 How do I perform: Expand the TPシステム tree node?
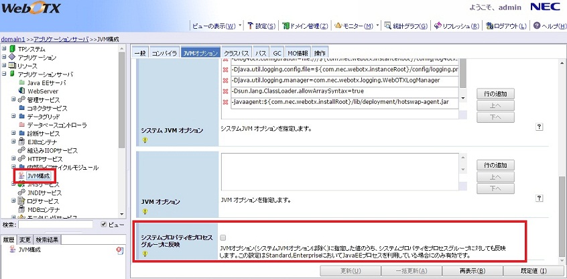click(4, 49)
